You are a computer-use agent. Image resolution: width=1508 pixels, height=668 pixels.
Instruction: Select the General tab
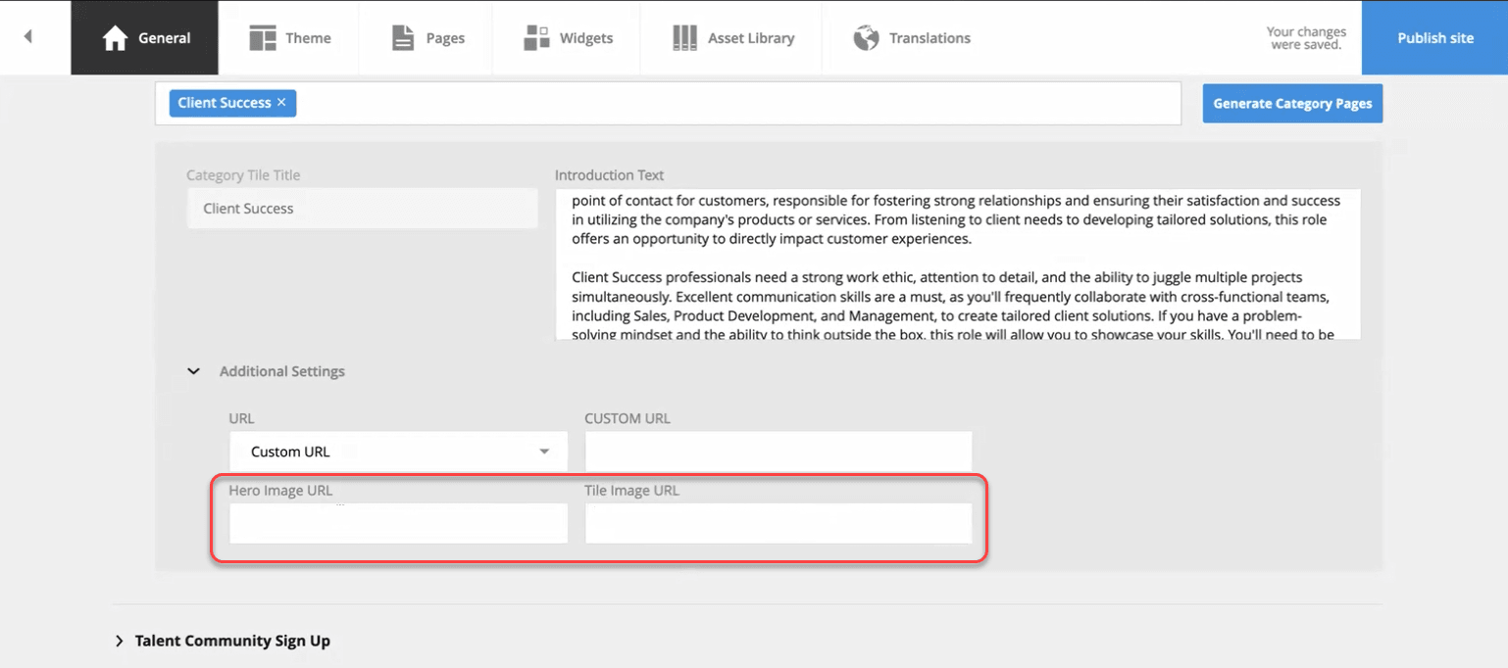145,38
